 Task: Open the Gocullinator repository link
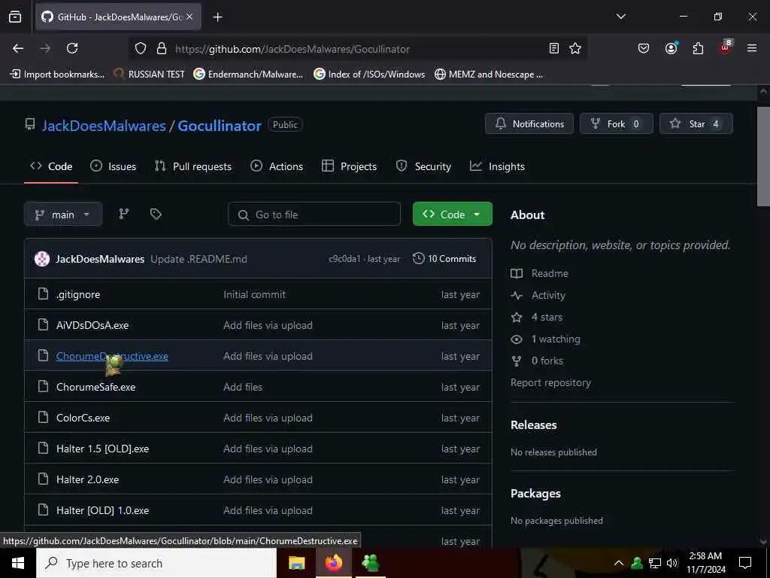[220, 126]
